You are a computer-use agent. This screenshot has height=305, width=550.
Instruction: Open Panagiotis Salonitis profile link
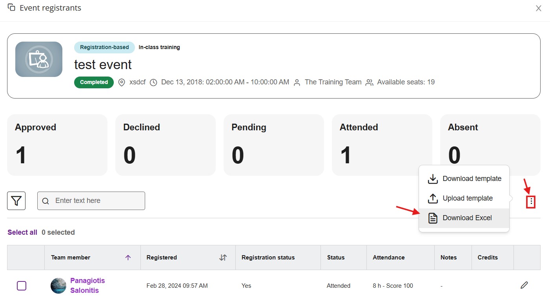tap(87, 286)
